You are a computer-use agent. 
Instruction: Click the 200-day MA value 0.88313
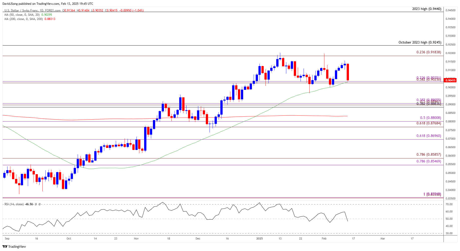point(50,19)
